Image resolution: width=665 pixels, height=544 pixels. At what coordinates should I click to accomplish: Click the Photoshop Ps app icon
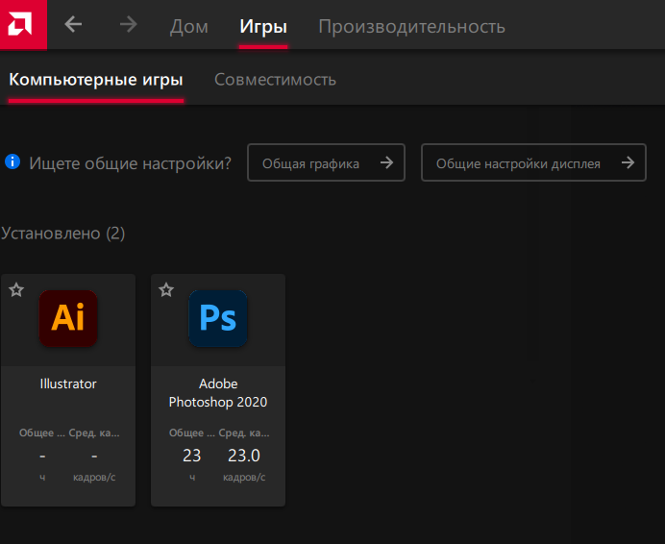click(218, 318)
